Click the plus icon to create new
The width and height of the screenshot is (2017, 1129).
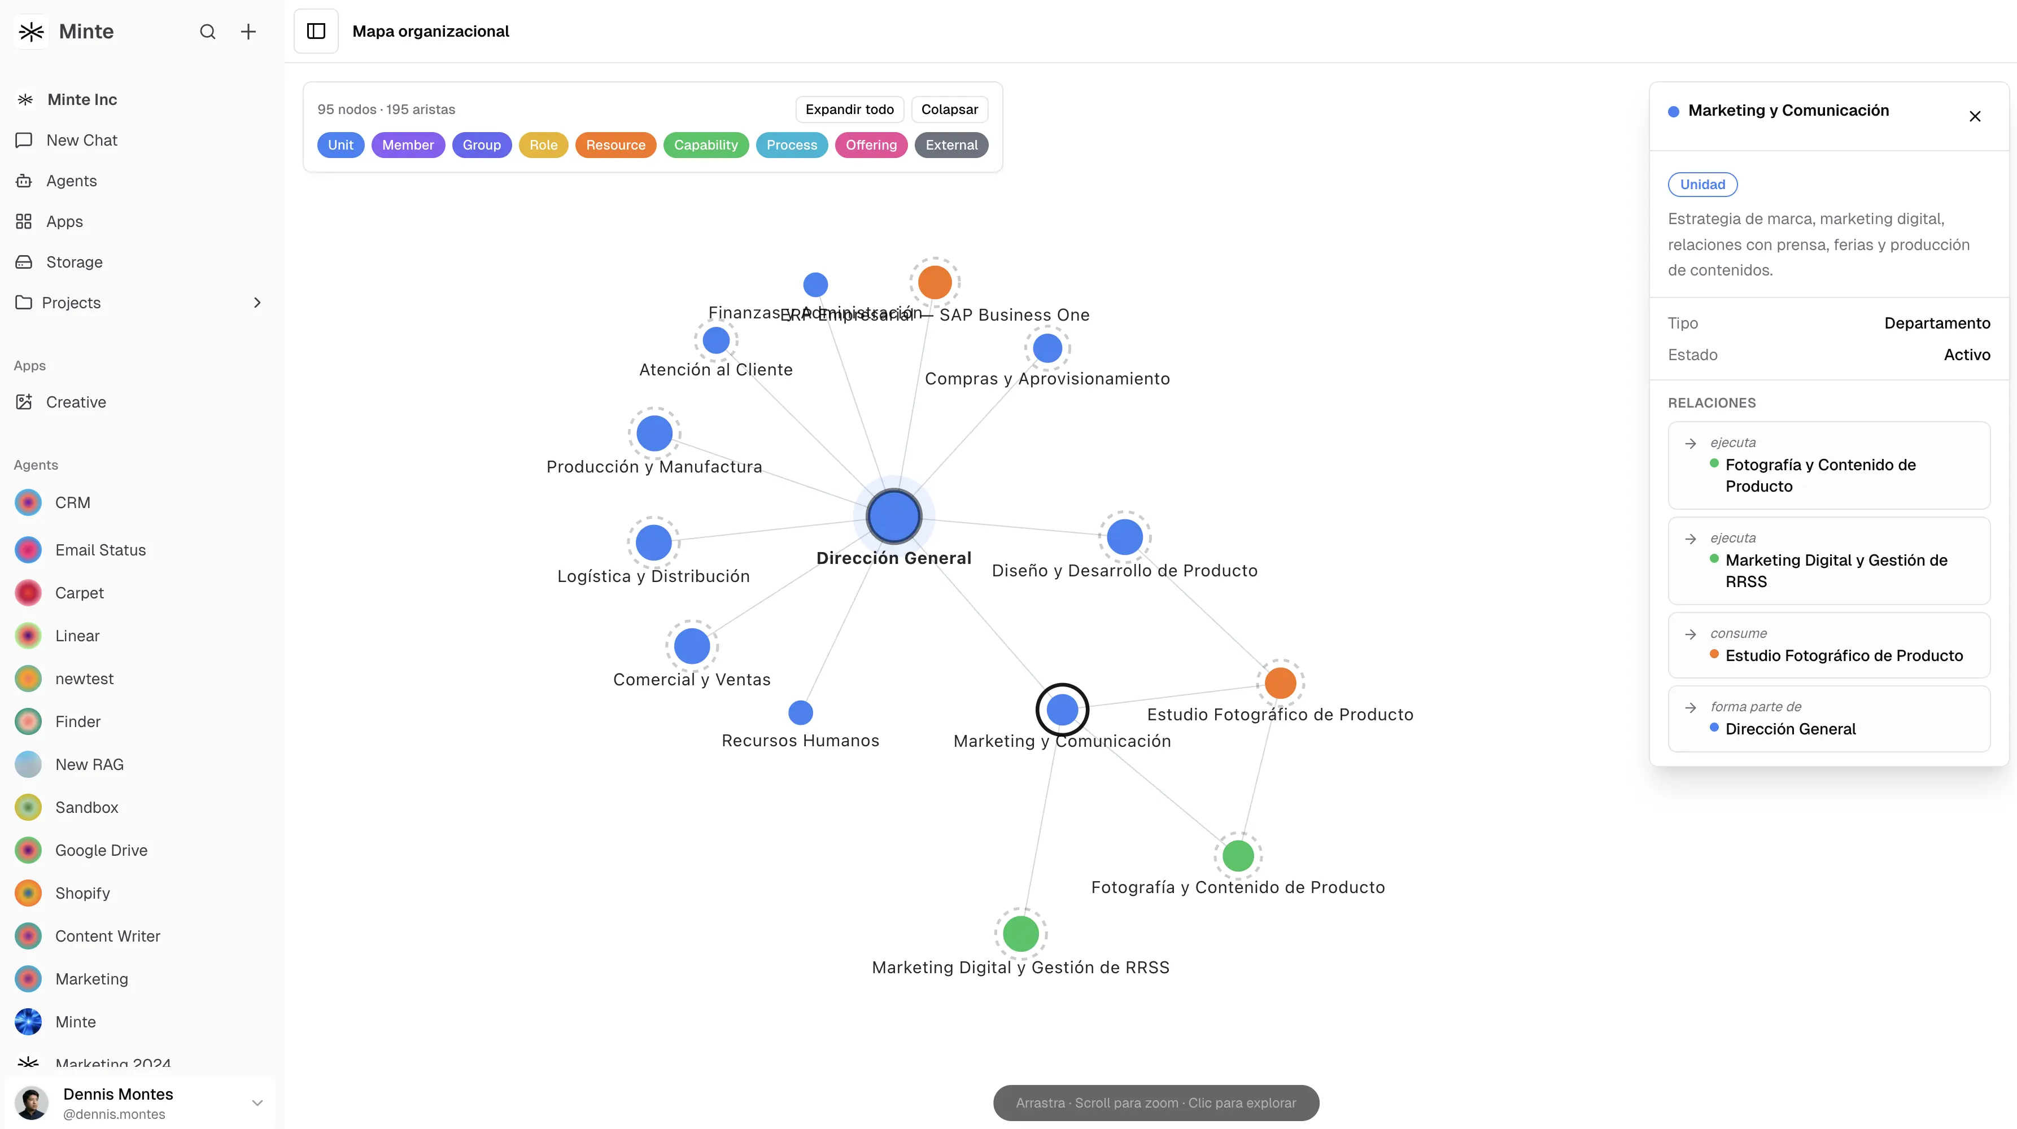pos(248,31)
